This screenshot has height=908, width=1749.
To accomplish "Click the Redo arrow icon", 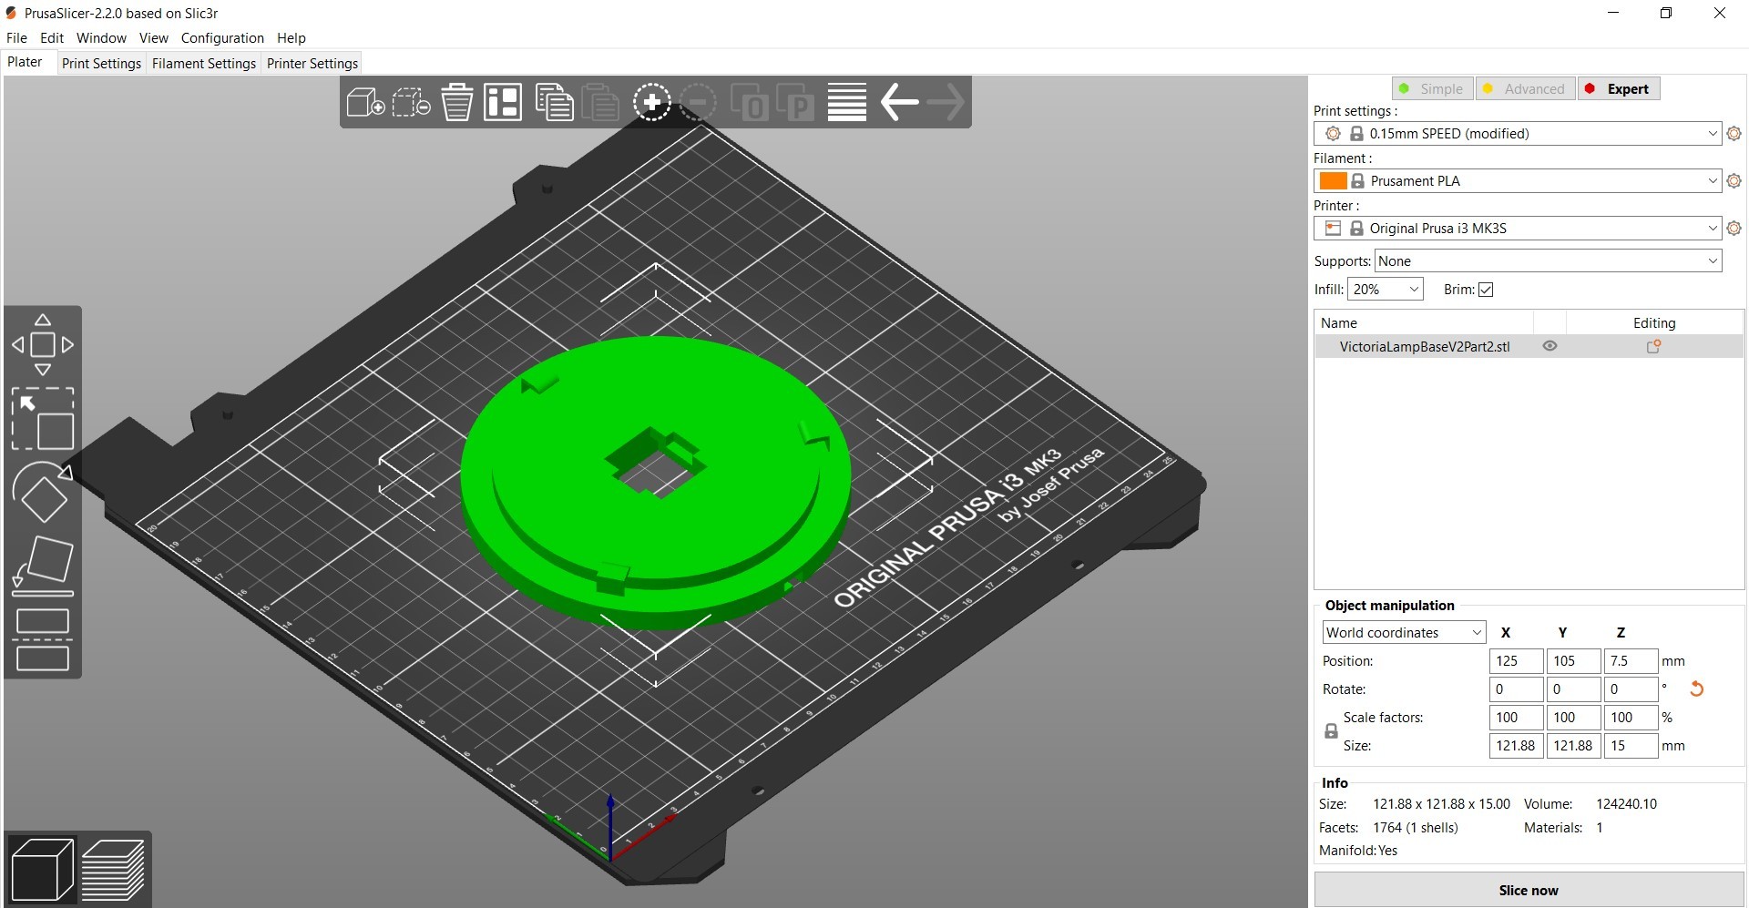I will pyautogui.click(x=946, y=102).
